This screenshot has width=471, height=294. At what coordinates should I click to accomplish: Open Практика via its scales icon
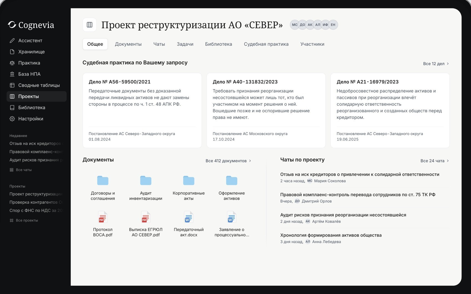12,63
